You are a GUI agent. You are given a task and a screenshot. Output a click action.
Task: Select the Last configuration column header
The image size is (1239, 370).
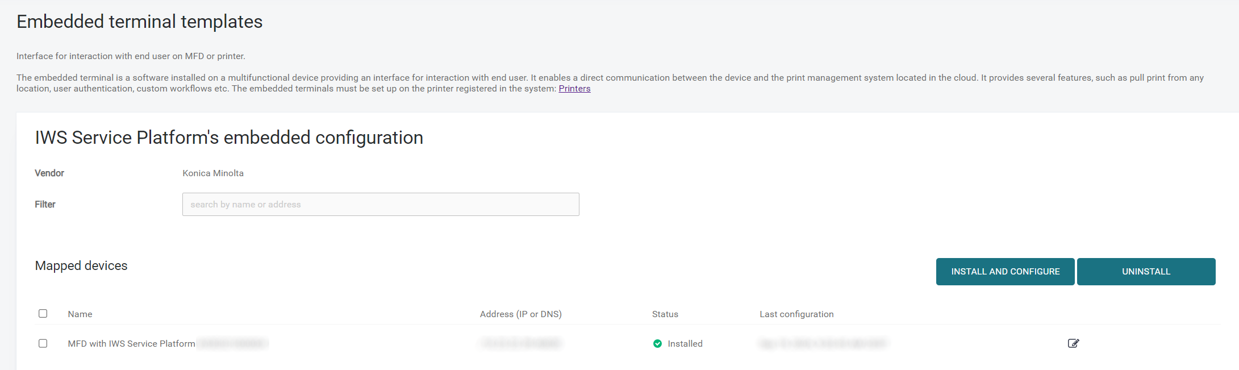796,314
